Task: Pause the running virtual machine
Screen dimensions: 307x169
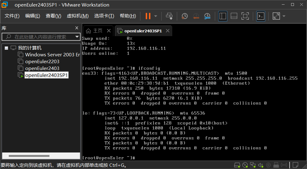Action: coord(148,16)
